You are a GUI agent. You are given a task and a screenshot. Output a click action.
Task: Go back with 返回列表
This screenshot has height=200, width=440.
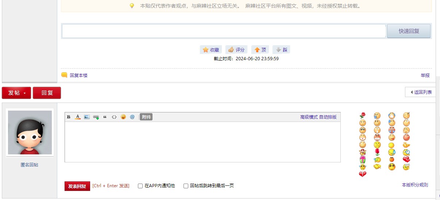[x=420, y=92]
